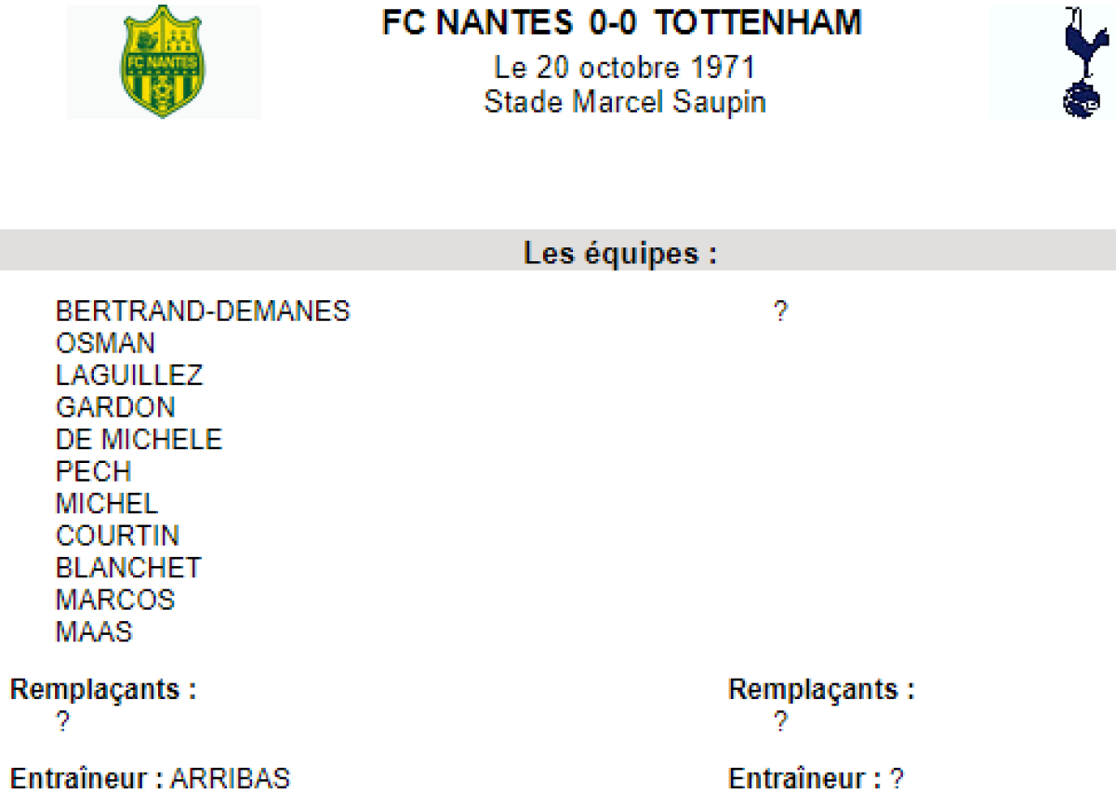The width and height of the screenshot is (1116, 793).
Task: Select player PECH
Action: point(93,471)
